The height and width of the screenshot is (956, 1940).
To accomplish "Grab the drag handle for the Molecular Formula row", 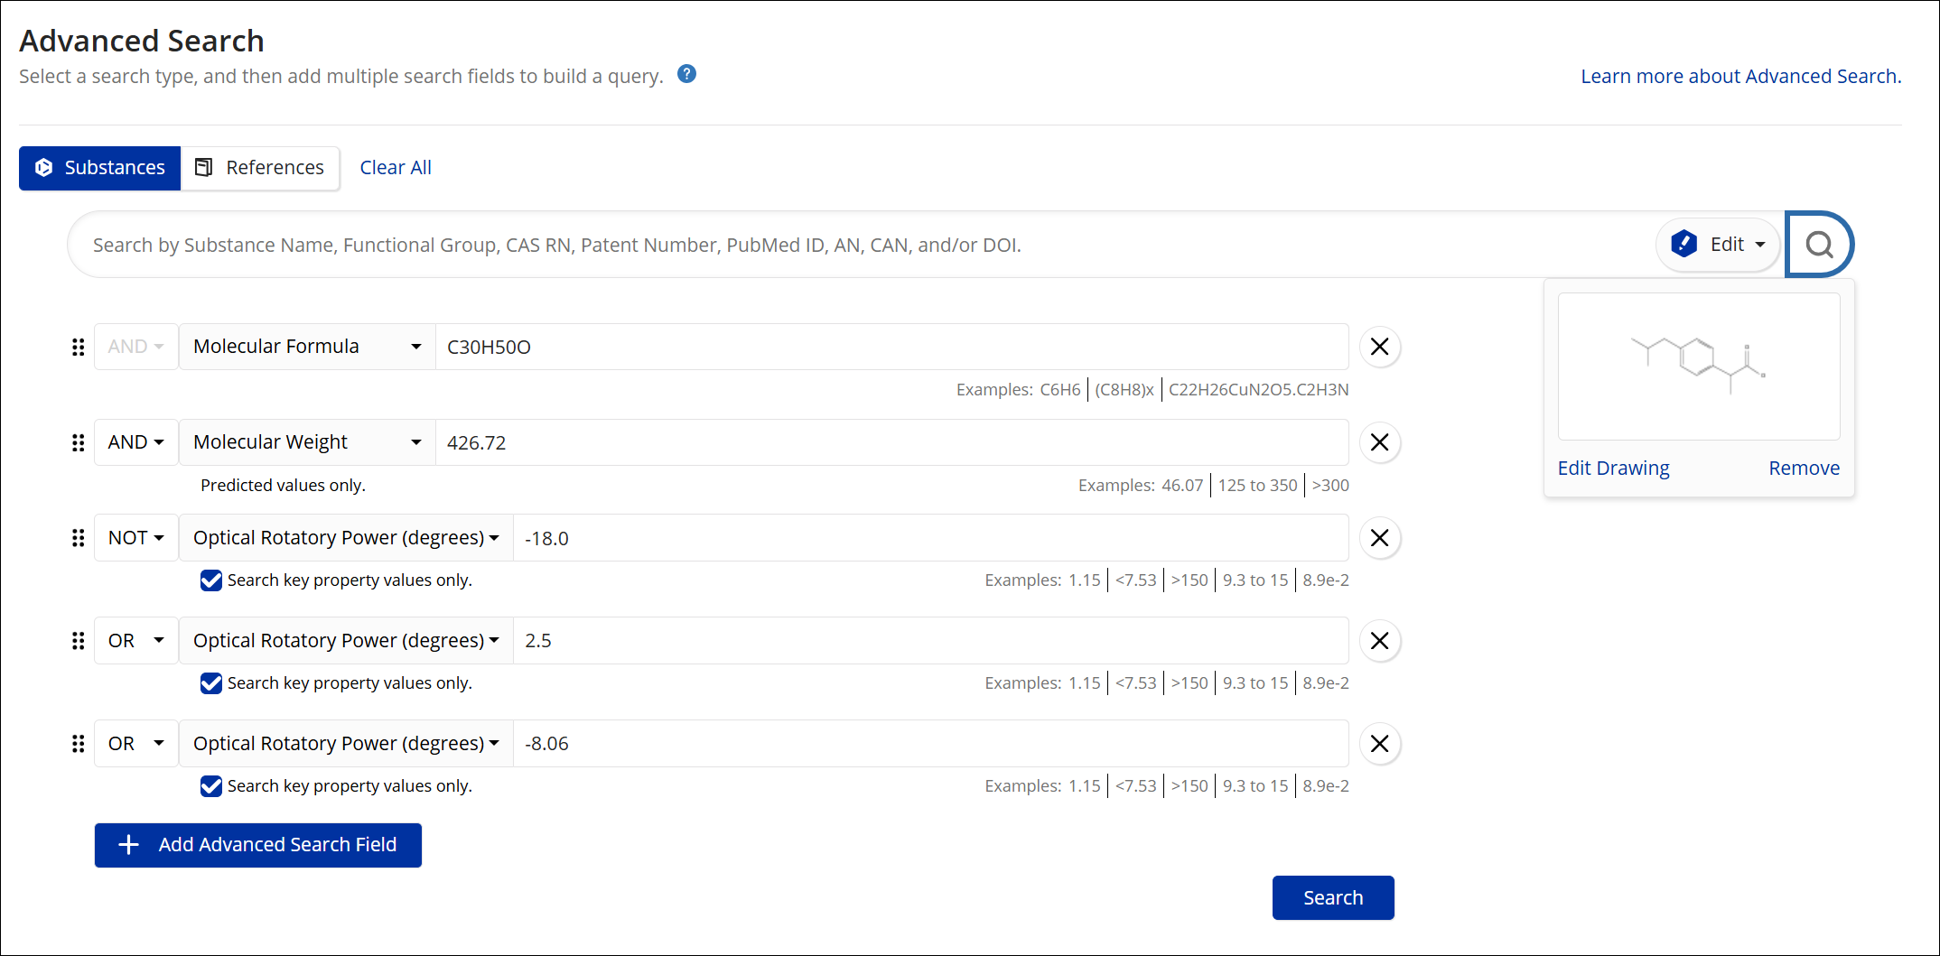I will click(x=79, y=347).
